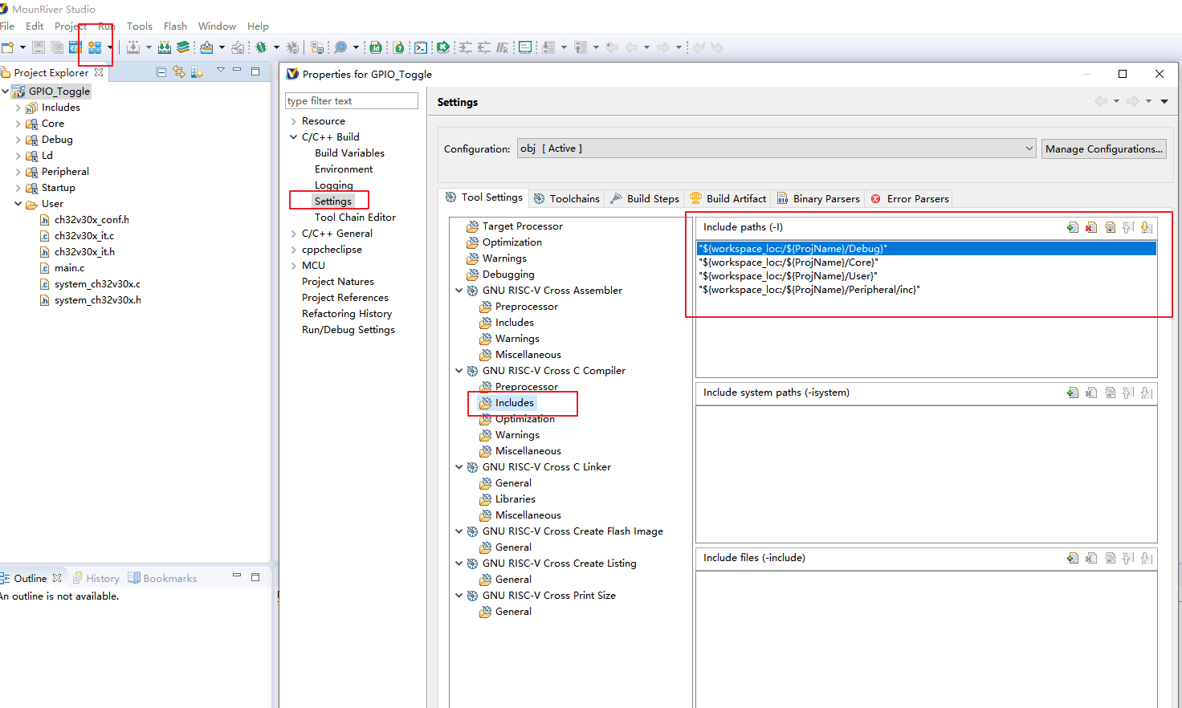Viewport: 1182px width, 708px height.
Task: Click the search magnifier toolbar icon
Action: click(x=340, y=47)
